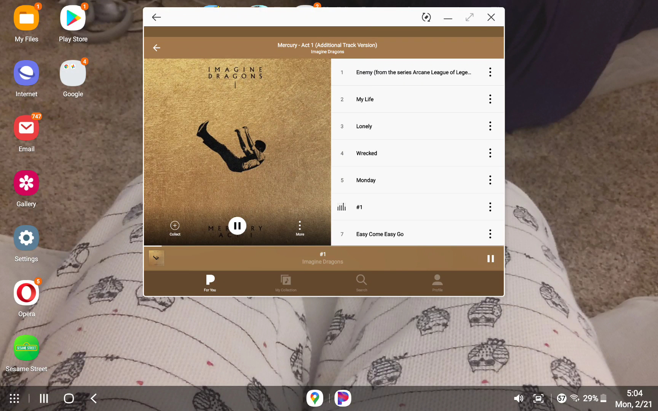This screenshot has height=411, width=658.
Task: Click the mini player album thumbnail
Action: tap(157, 258)
